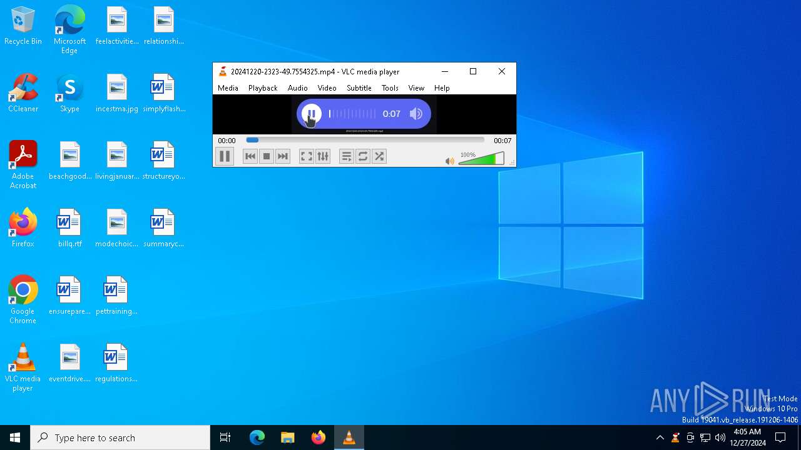This screenshot has width=801, height=450.
Task: Open the Tools menu
Action: tap(390, 88)
